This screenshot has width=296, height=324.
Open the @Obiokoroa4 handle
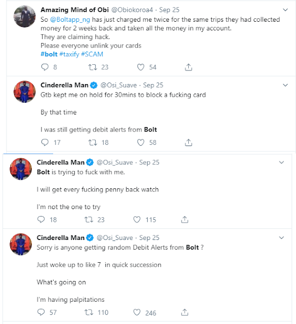132,10
